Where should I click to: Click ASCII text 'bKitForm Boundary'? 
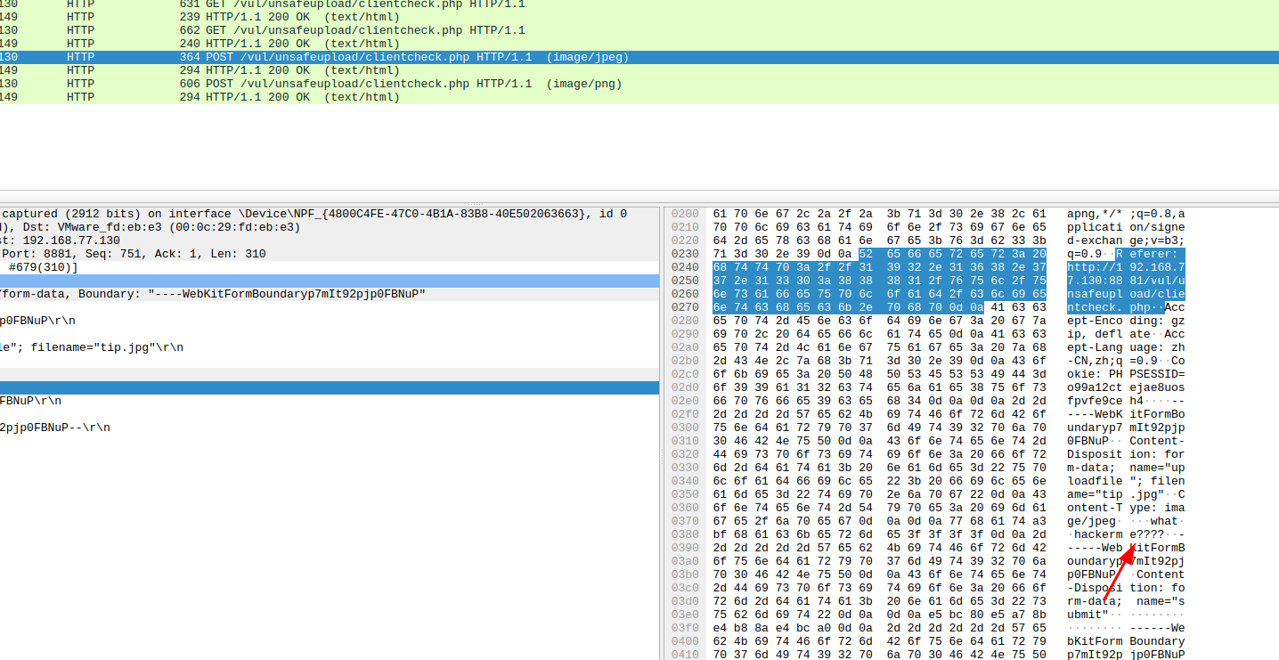click(1126, 641)
